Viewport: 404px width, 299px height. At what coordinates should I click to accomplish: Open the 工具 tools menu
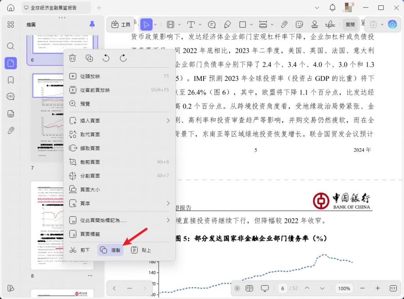[x=121, y=25]
